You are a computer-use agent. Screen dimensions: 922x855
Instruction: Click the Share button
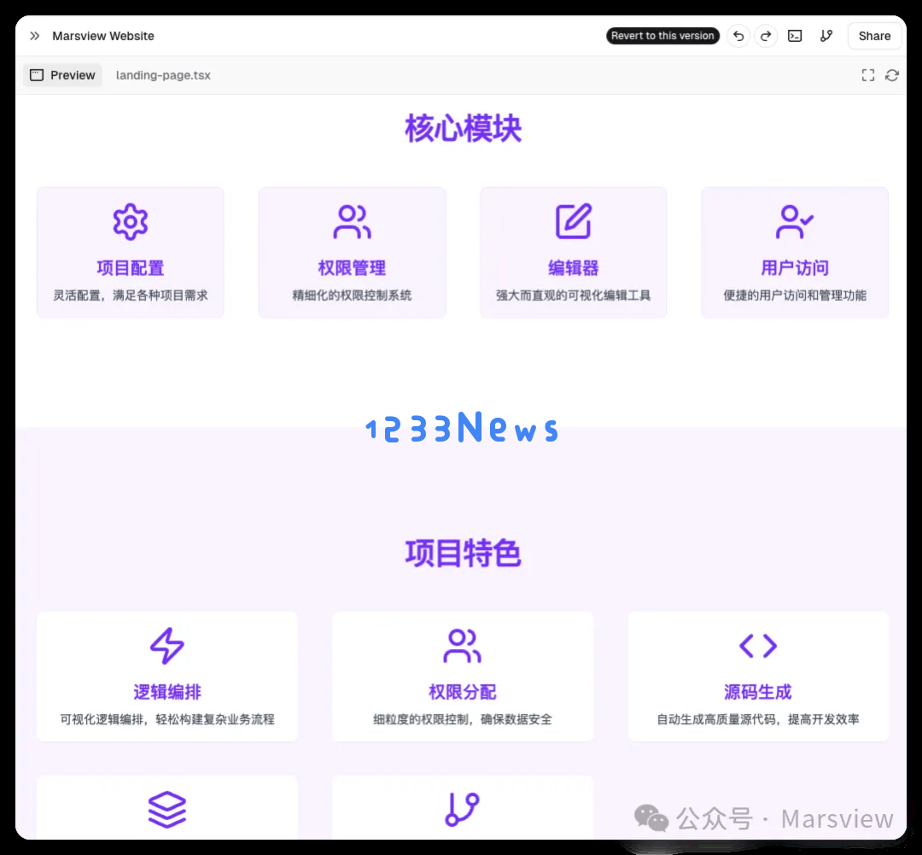[x=874, y=36]
